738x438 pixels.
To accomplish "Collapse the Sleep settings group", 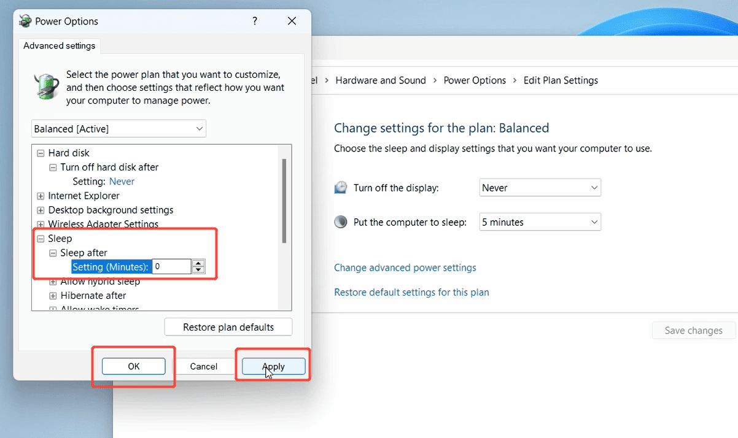I will click(x=40, y=238).
